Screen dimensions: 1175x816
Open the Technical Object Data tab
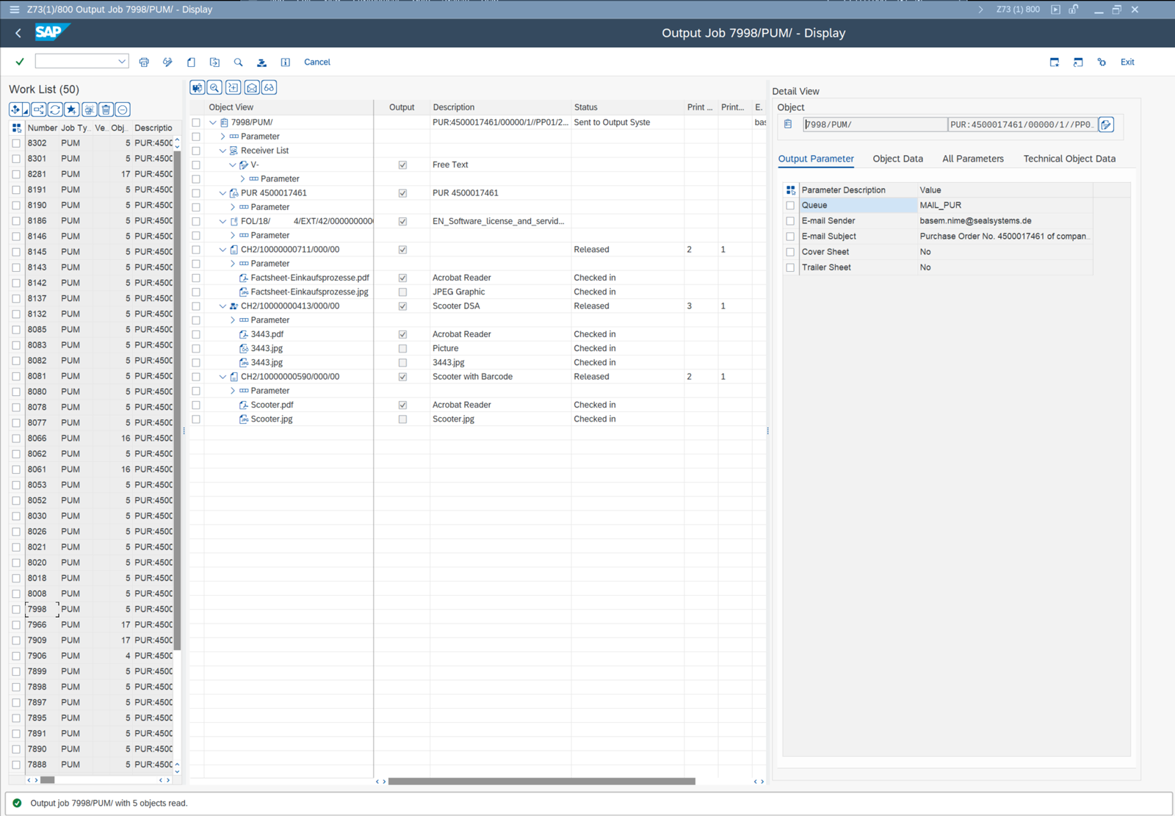(x=1069, y=159)
